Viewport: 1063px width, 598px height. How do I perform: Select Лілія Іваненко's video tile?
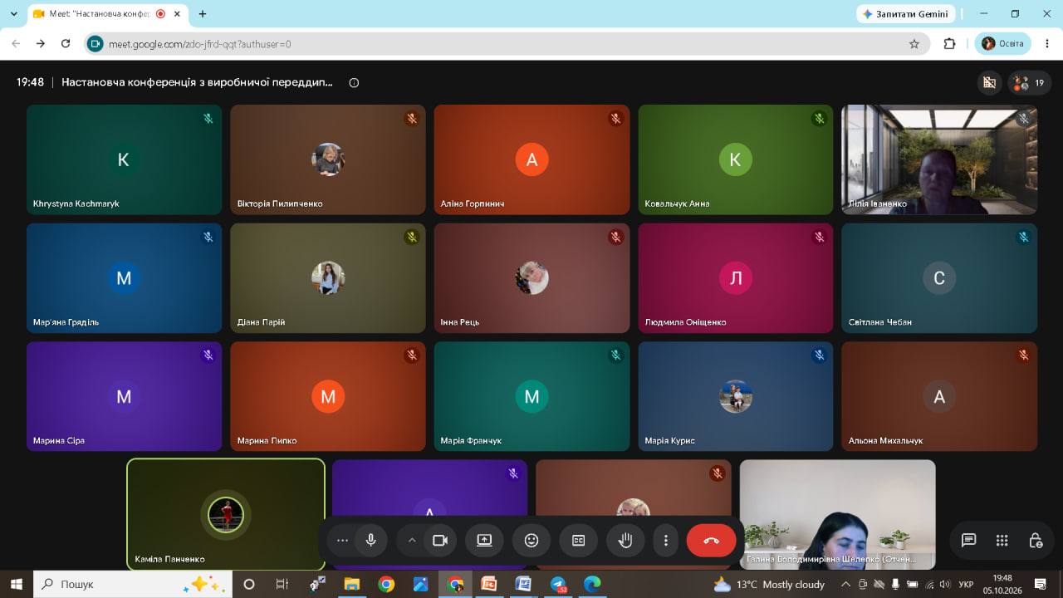(939, 159)
